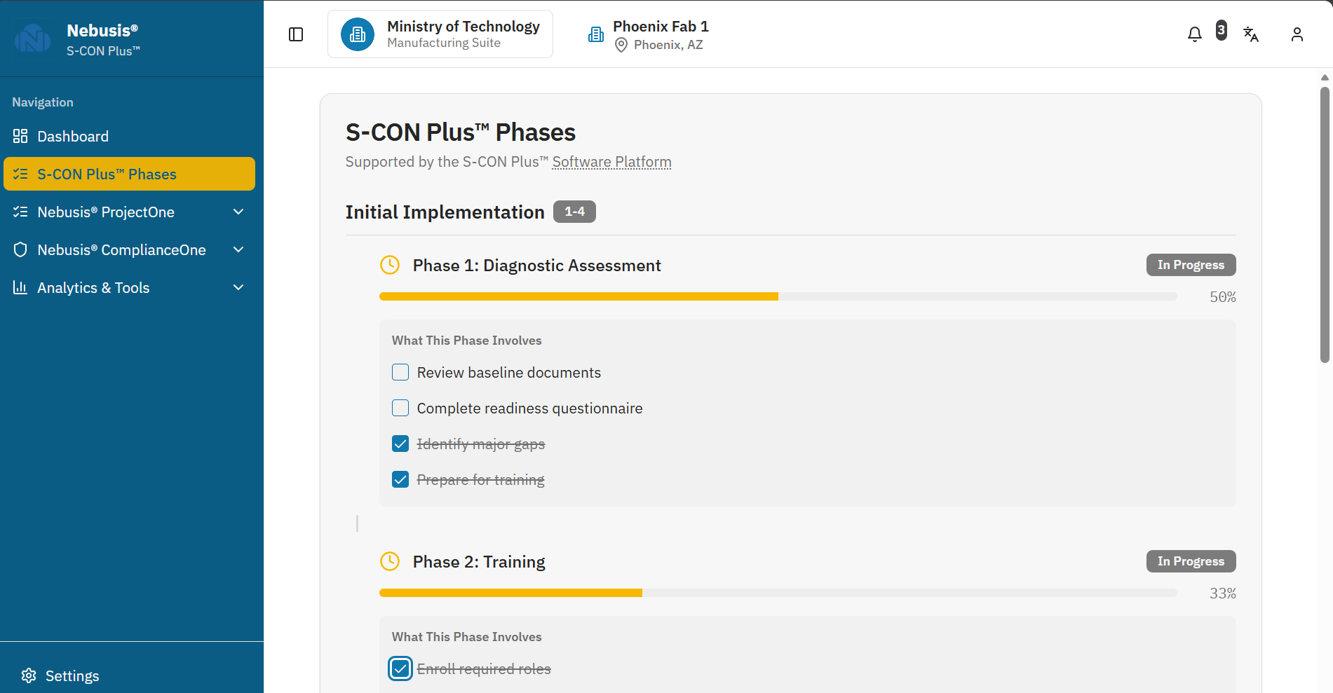This screenshot has width=1333, height=693.
Task: Open the notifications bell
Action: point(1195,34)
